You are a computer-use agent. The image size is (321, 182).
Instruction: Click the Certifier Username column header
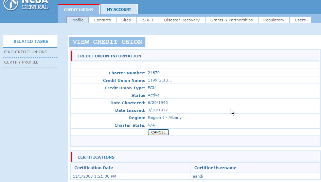click(215, 168)
